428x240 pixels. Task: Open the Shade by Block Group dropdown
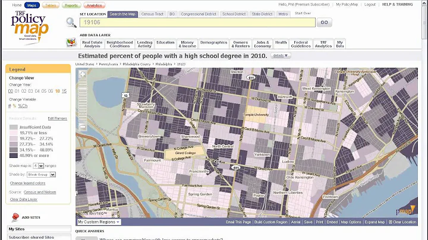pos(42,175)
